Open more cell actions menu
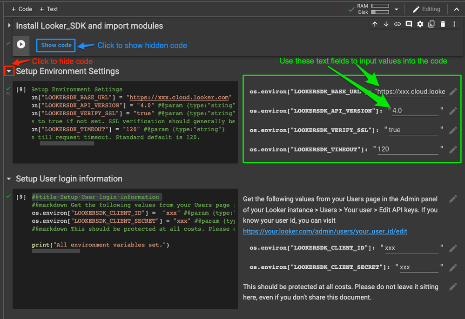The width and height of the screenshot is (465, 319). 454,24
